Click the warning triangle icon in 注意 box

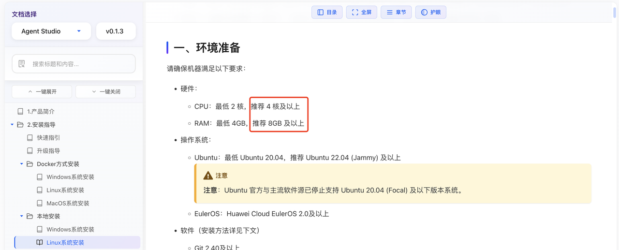(208, 176)
